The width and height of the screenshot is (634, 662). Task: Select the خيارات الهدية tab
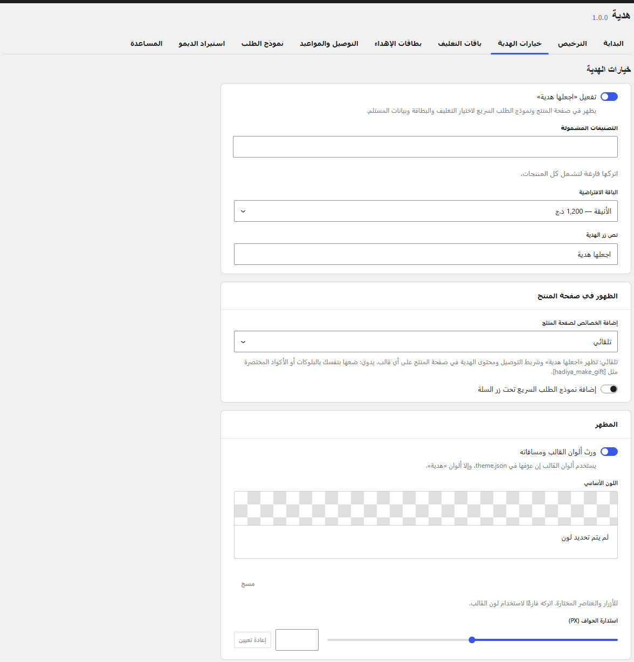click(520, 43)
